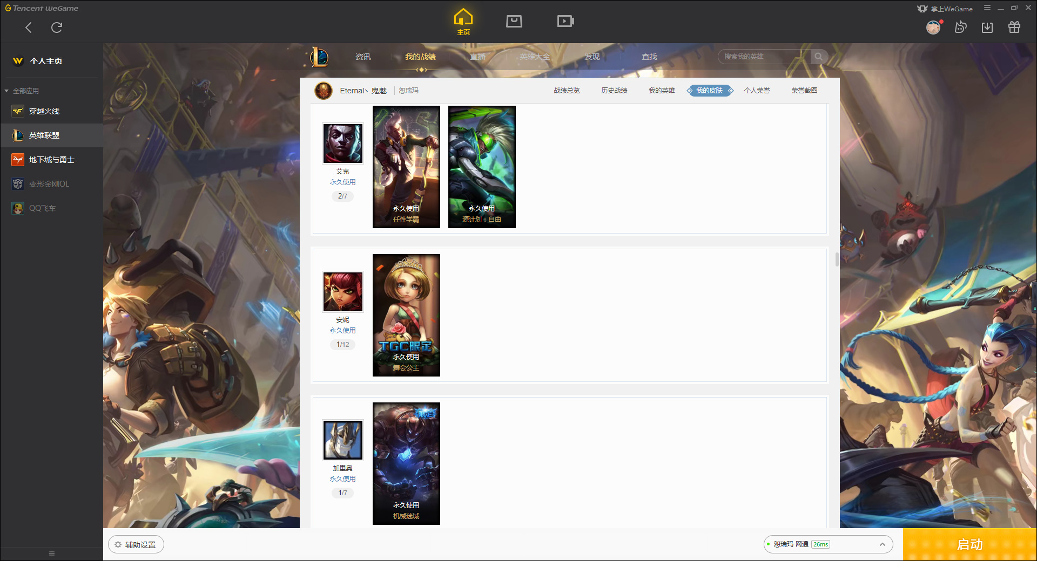
Task: Click the 2/7 skin count badge
Action: pos(342,196)
